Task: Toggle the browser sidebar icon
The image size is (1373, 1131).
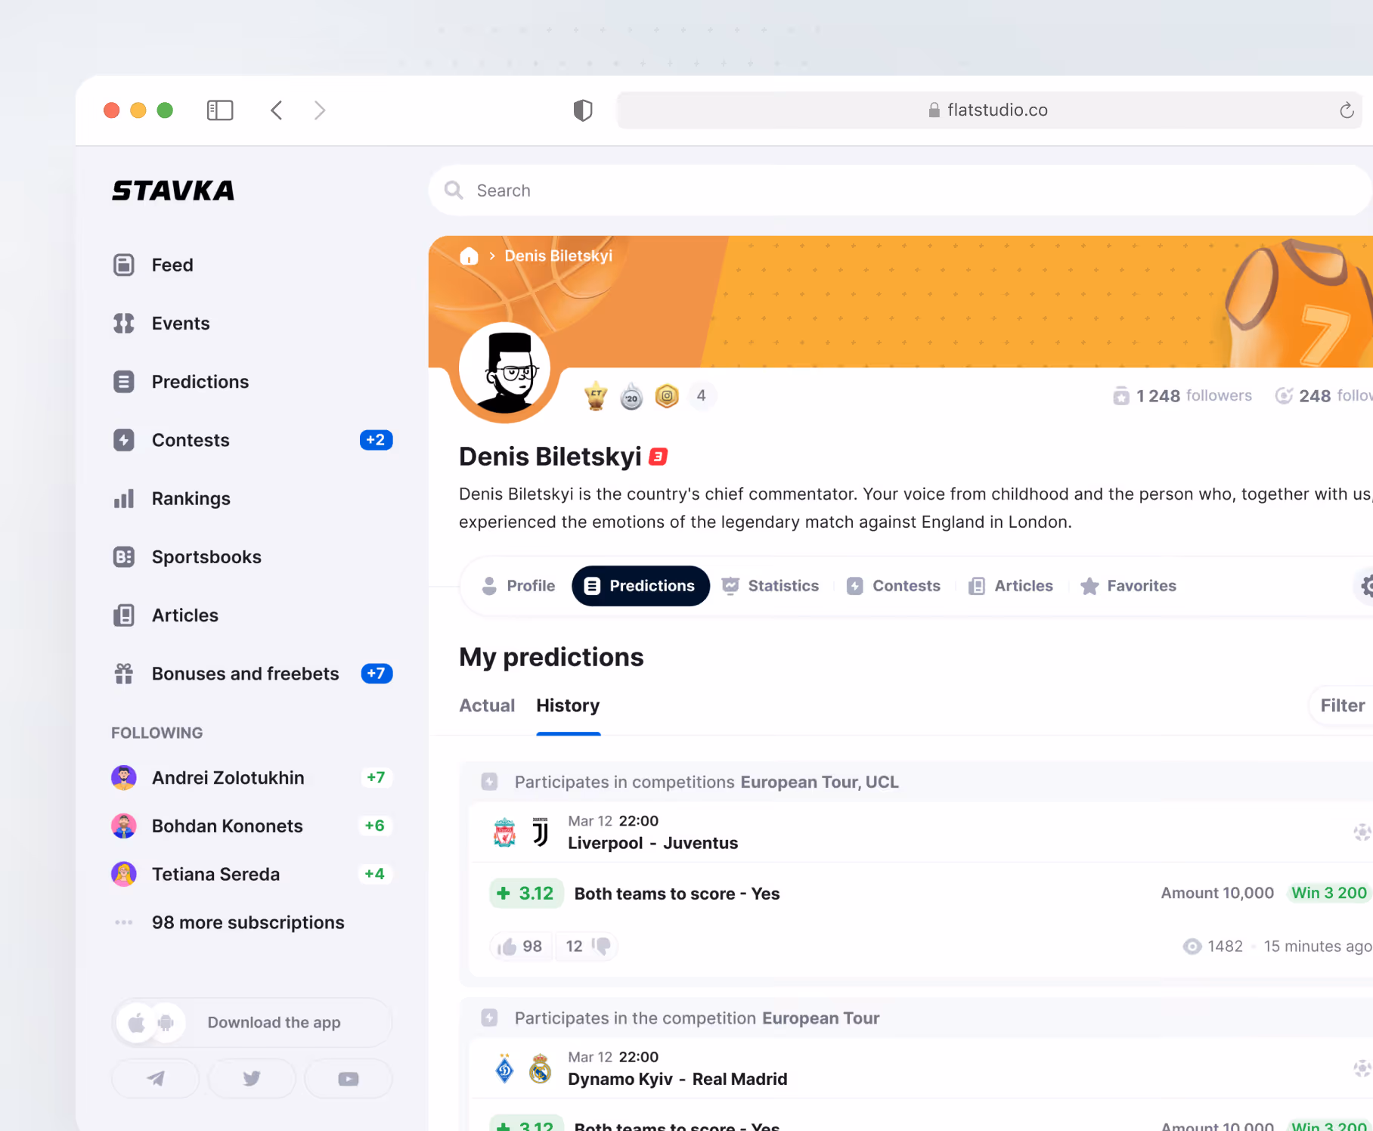Action: pos(220,110)
